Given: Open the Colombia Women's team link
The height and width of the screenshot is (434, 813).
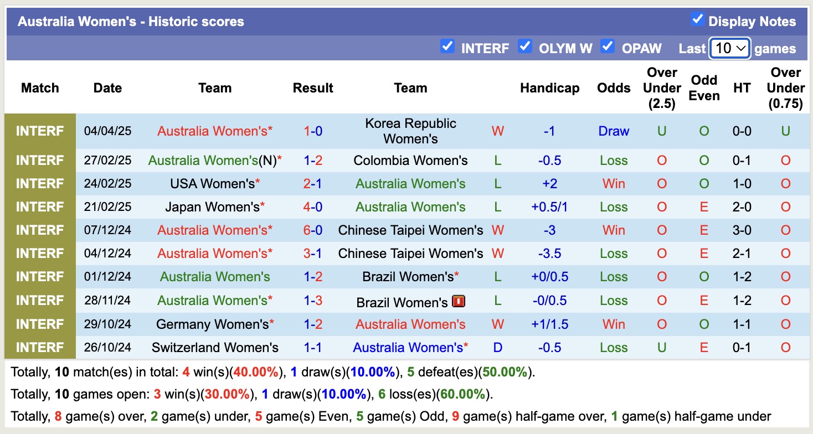Looking at the screenshot, I should point(410,161).
